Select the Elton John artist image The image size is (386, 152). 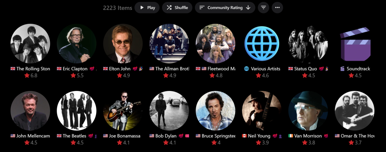[123, 43]
